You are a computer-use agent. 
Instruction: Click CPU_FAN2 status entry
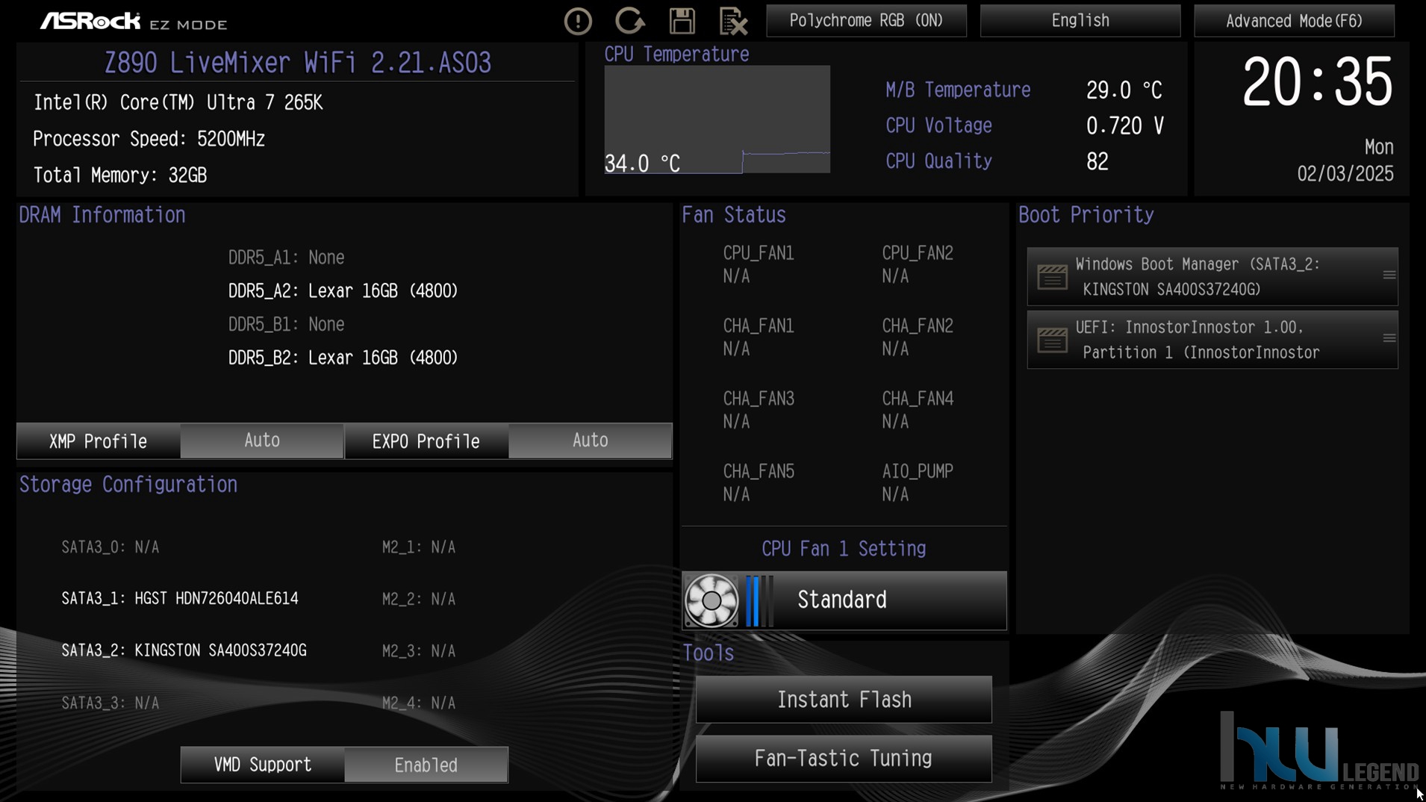tap(918, 265)
